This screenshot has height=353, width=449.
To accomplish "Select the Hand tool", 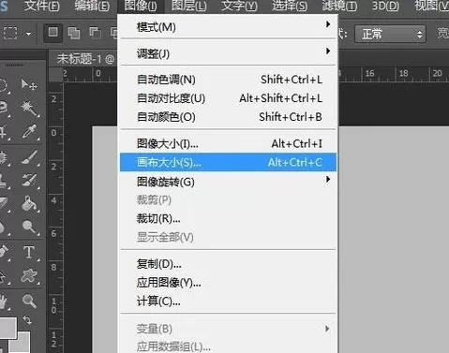I will tap(3, 302).
